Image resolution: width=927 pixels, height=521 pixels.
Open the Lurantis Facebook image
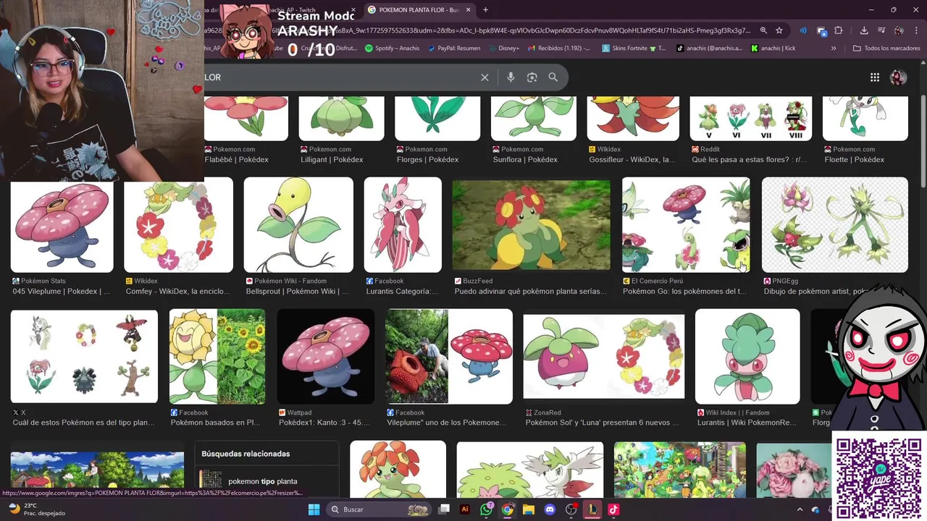point(403,225)
